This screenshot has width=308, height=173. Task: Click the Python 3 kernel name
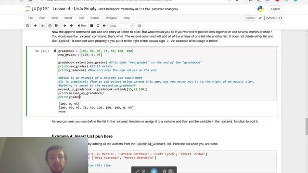point(271,18)
